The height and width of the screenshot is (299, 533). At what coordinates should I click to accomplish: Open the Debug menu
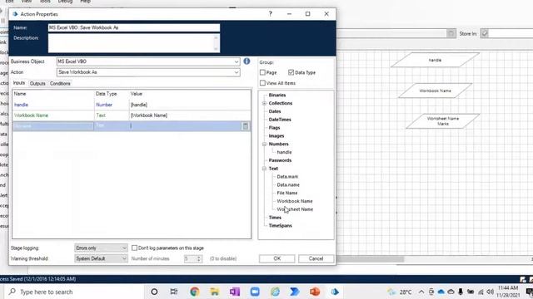tap(65, 2)
